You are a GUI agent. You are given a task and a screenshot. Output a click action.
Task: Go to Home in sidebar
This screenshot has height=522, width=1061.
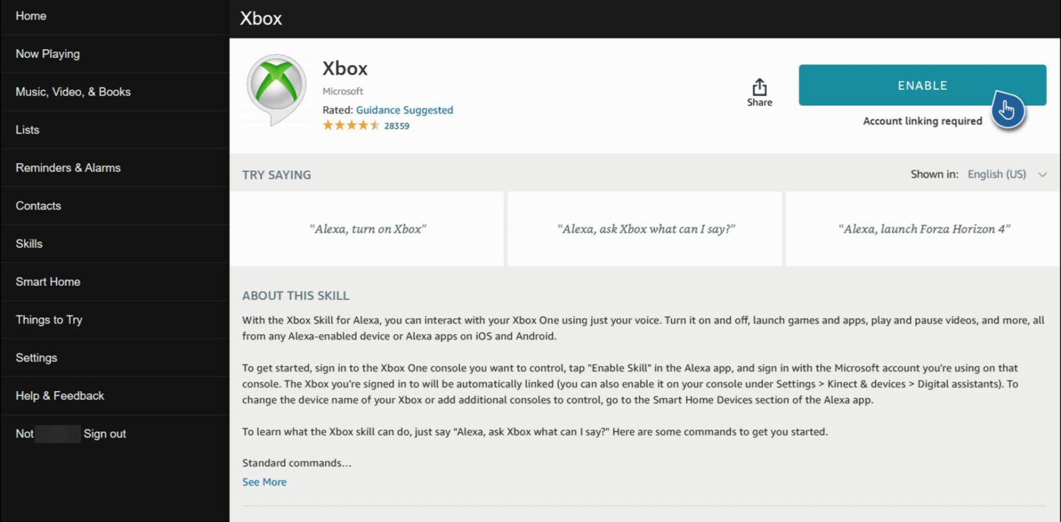tap(31, 16)
